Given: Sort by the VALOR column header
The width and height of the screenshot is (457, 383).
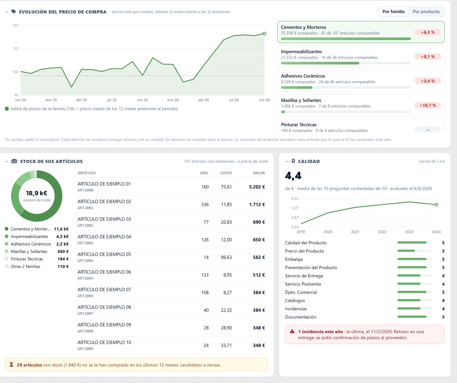Looking at the screenshot, I should click(259, 173).
